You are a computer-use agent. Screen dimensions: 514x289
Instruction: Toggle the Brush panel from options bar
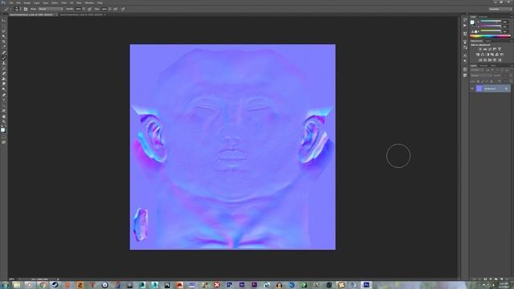click(x=26, y=9)
